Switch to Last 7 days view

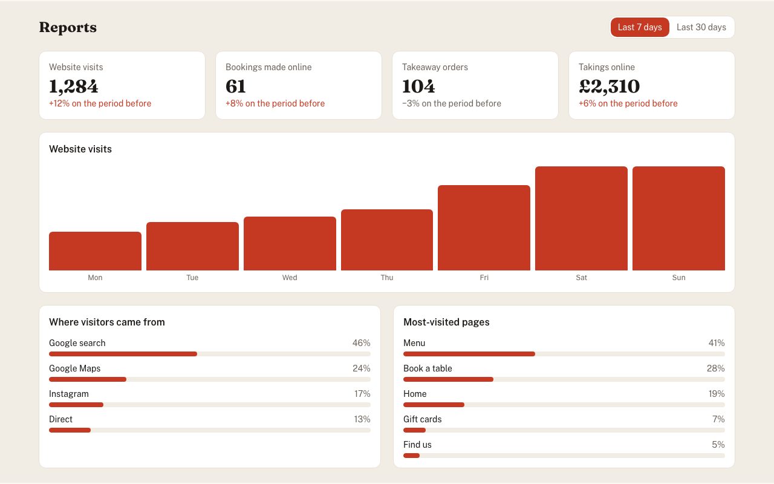coord(640,27)
